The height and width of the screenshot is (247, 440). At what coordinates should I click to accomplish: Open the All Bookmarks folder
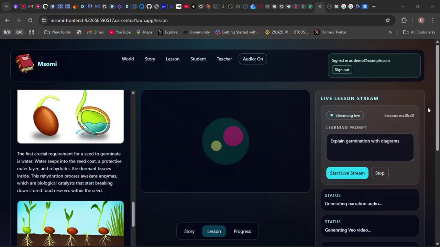click(x=419, y=32)
